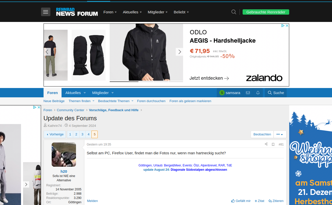Open Vorschläge, Feedback und Hilfe breadcrumb
The height and width of the screenshot is (205, 332).
(x=114, y=110)
